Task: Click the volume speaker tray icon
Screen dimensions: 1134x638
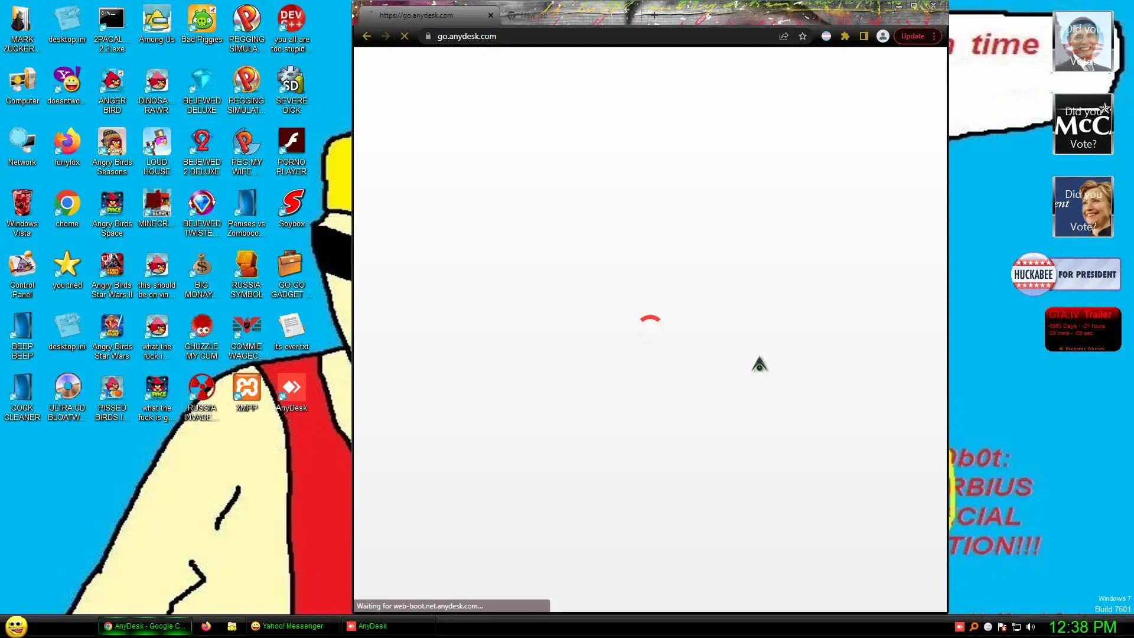Action: pos(1031,627)
